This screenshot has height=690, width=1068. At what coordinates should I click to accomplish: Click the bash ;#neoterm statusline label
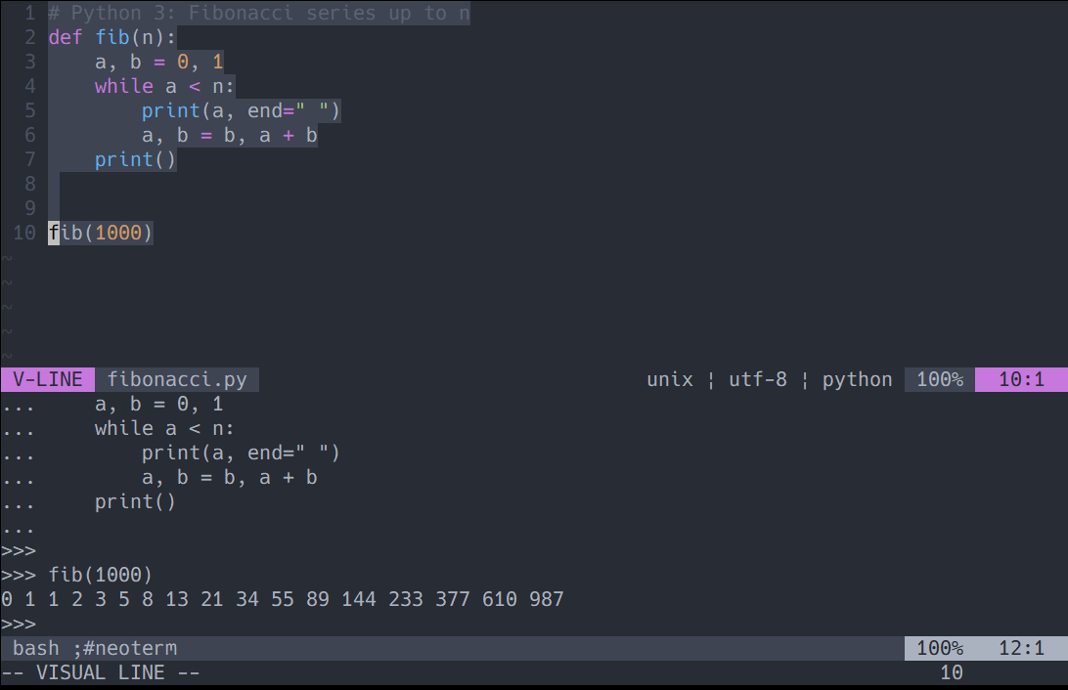click(95, 648)
